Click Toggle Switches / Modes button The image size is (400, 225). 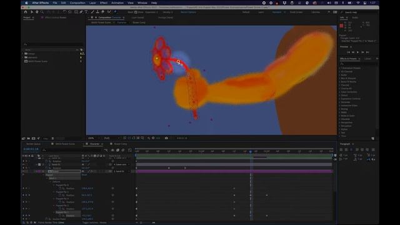(94, 222)
